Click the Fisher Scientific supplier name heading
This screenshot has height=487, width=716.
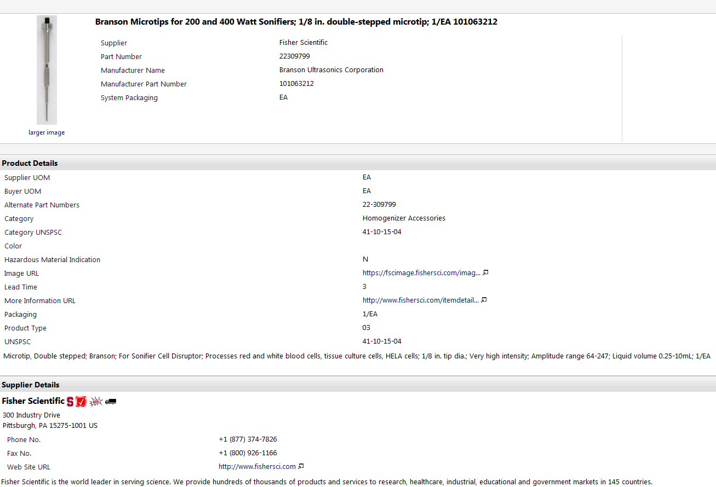pyautogui.click(x=33, y=401)
